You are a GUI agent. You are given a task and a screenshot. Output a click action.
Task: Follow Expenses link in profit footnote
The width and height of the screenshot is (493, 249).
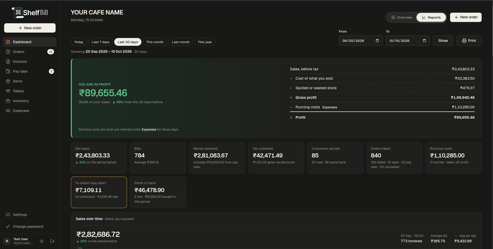149,130
